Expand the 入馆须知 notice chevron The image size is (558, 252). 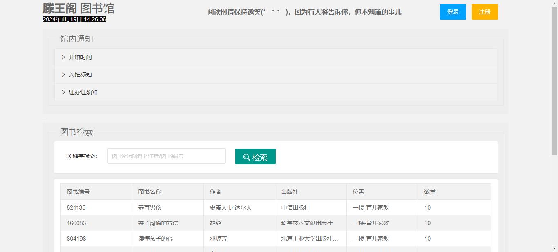(63, 75)
